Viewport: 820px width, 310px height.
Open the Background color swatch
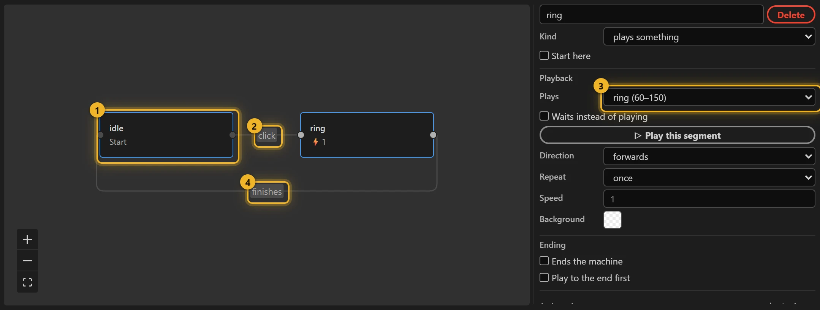pyautogui.click(x=613, y=220)
